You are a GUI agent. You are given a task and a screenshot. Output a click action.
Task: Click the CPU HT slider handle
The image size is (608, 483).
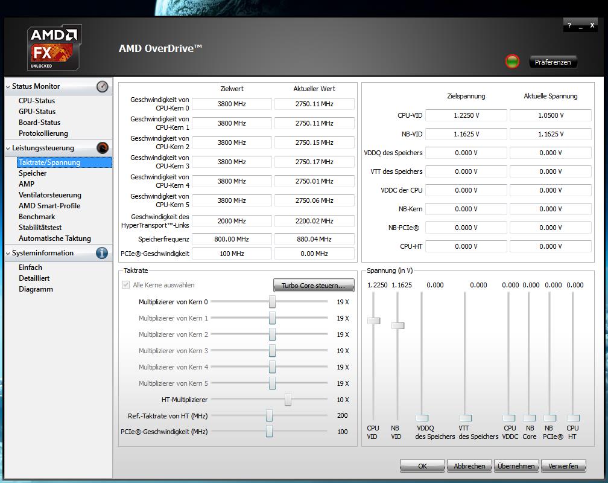[x=573, y=418]
